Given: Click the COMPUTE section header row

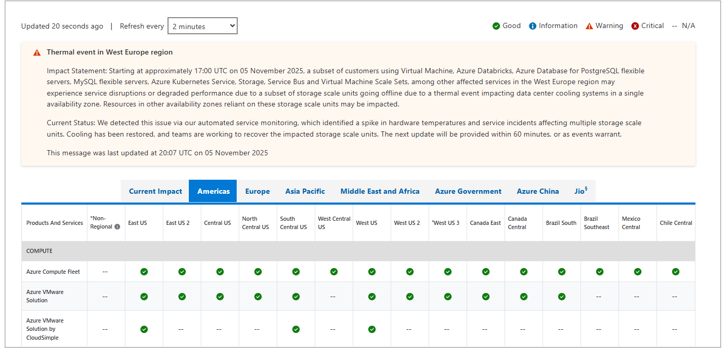Looking at the screenshot, I should (358, 251).
